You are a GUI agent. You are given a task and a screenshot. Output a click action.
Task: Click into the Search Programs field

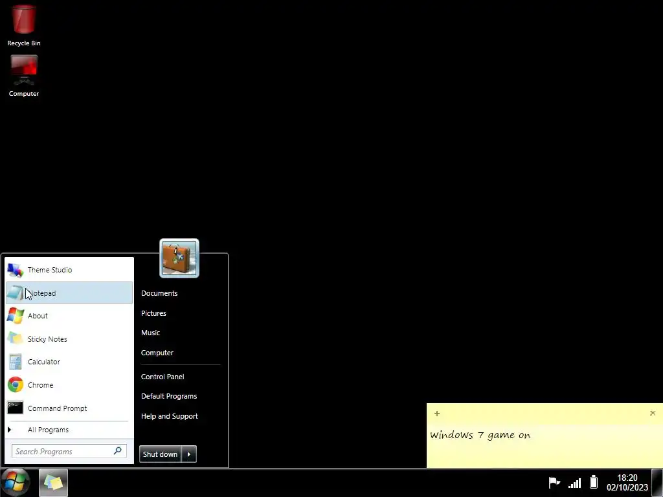point(69,451)
